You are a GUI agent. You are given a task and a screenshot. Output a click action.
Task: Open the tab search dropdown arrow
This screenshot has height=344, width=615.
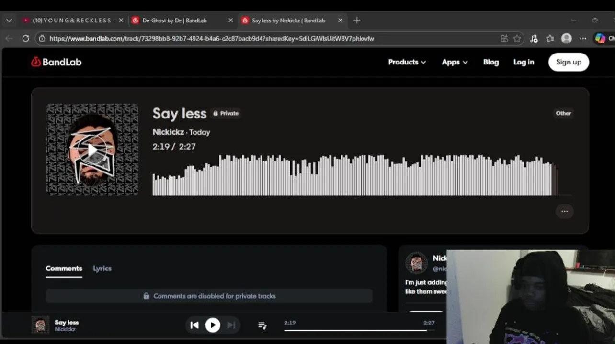(9, 21)
